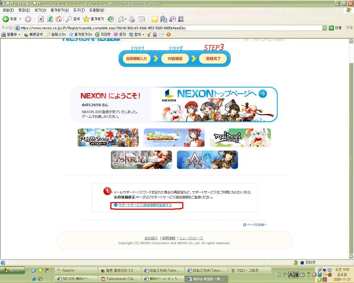
Task: Click the yellow note icon in toolbar
Action: [155, 19]
